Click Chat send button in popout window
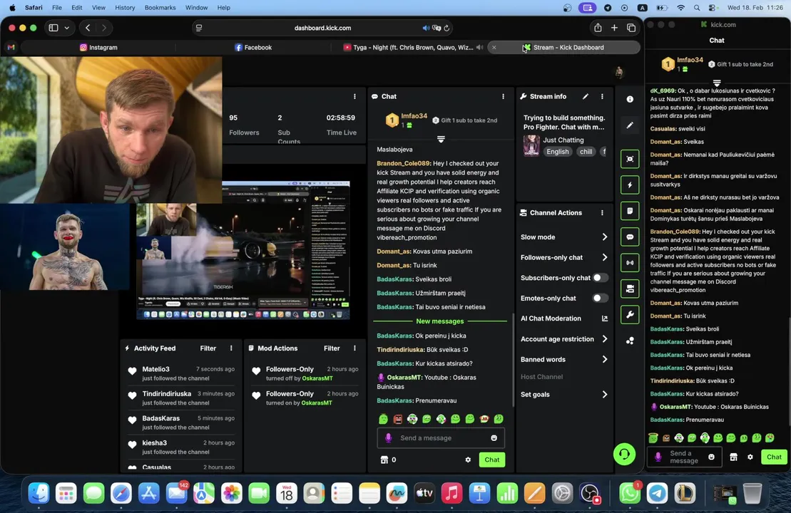 (774, 457)
